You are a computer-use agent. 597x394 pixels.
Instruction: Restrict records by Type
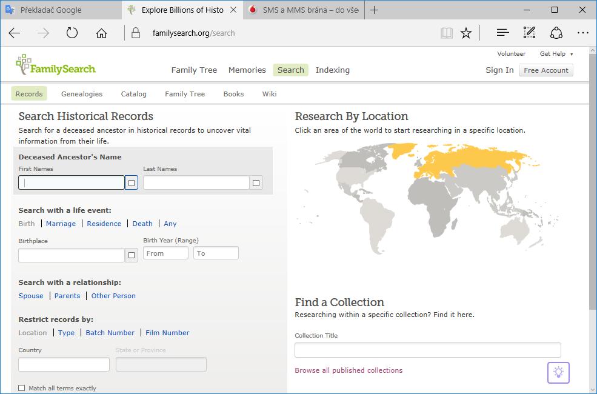coord(66,333)
